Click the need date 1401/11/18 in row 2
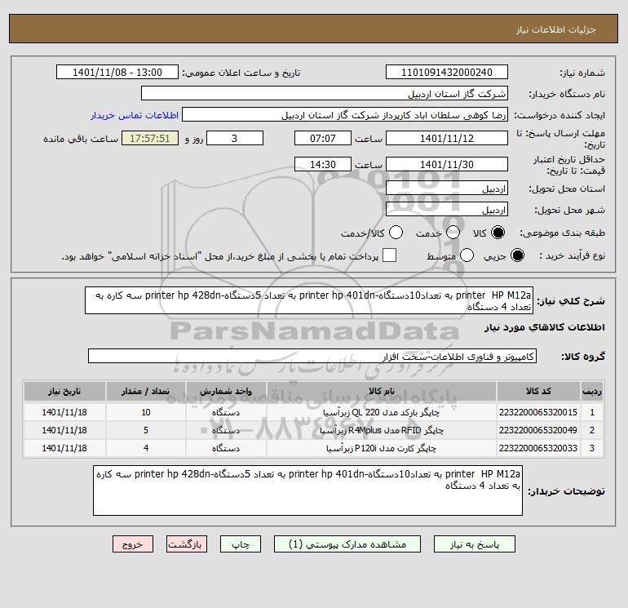 [64, 430]
